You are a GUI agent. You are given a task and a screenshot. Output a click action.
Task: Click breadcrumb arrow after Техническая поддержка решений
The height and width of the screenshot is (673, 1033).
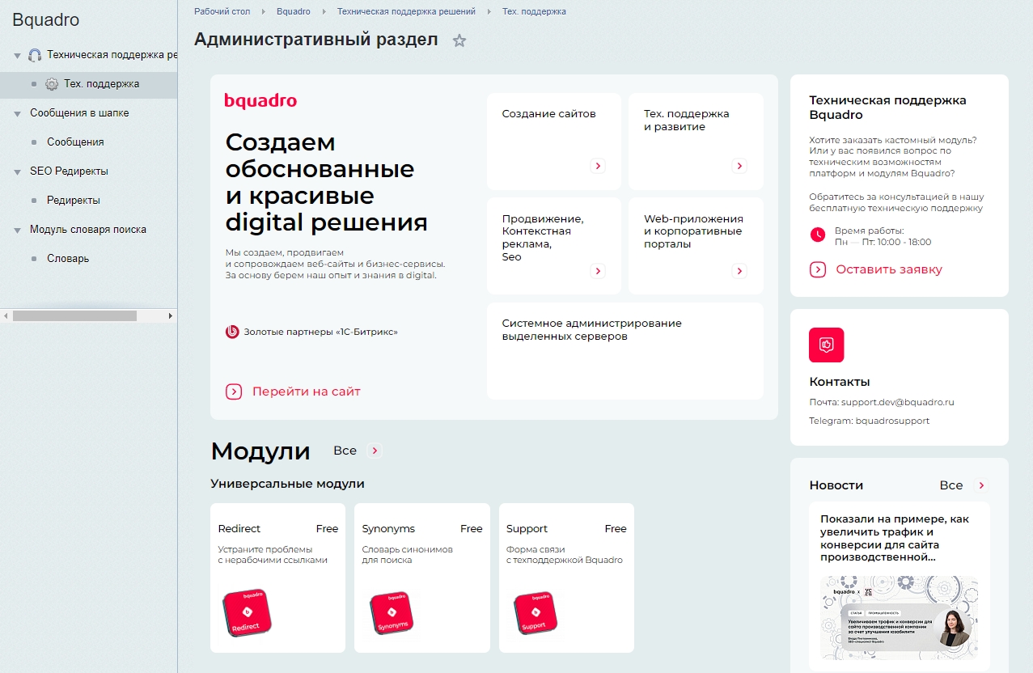pos(489,11)
